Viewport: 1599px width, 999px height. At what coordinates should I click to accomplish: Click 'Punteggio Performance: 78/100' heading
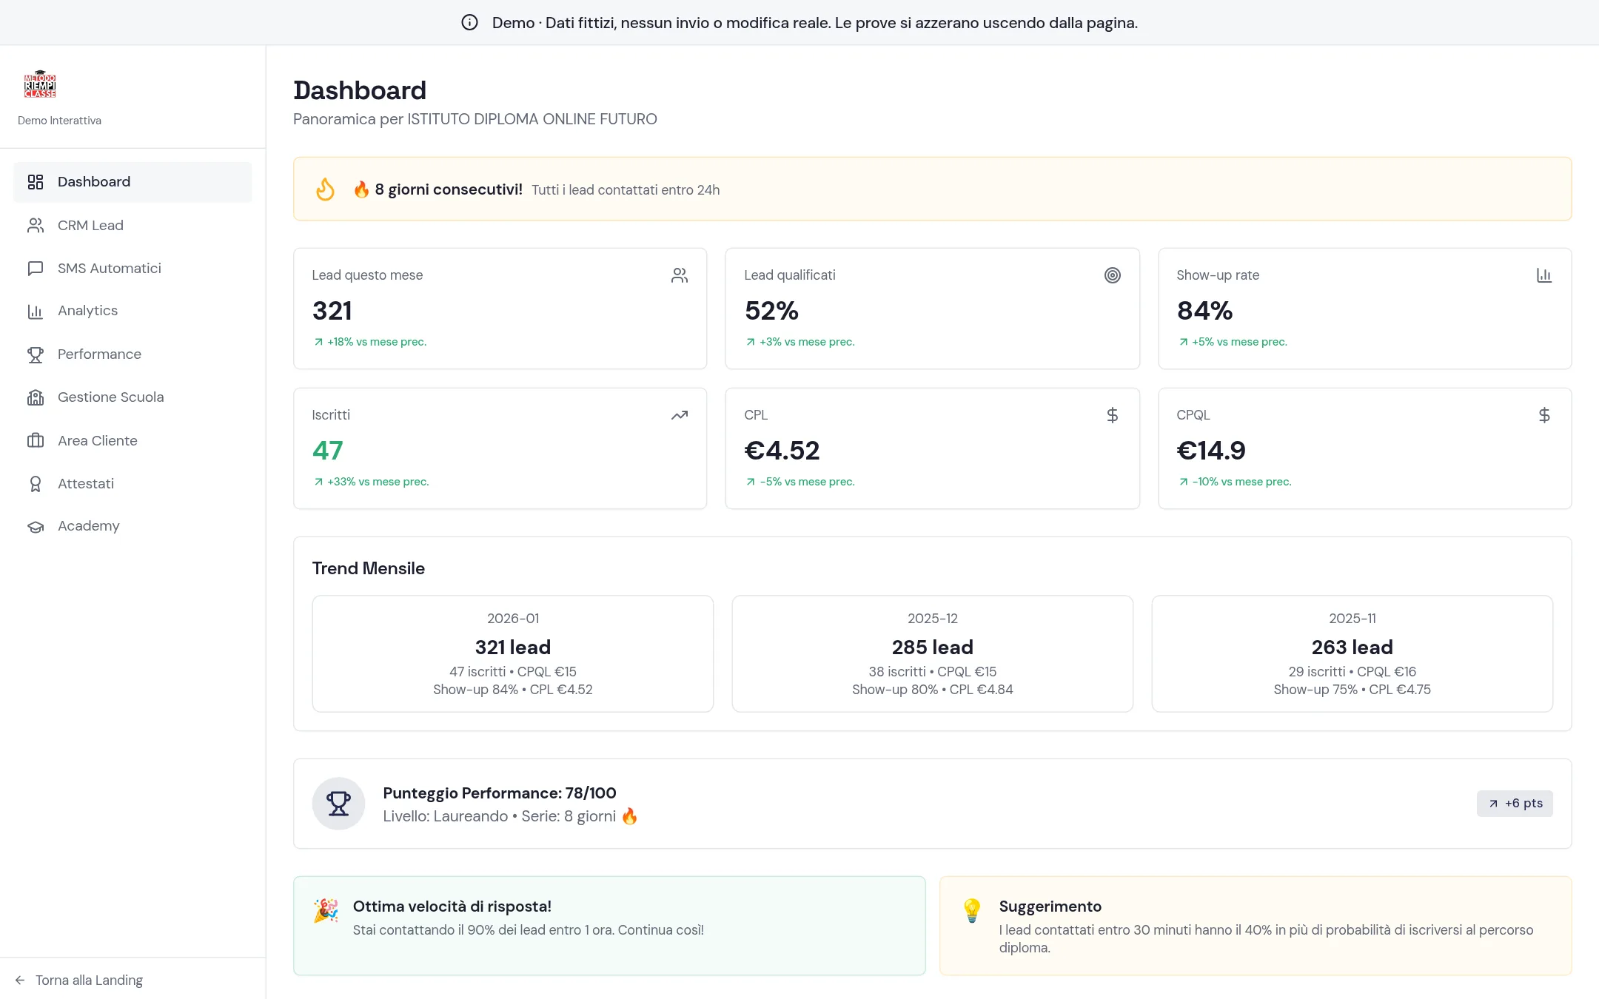click(500, 793)
